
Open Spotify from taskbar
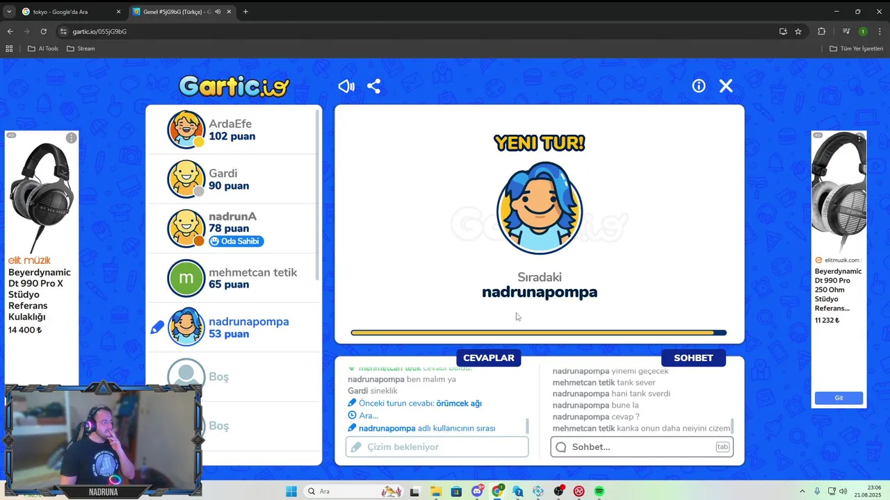[599, 491]
